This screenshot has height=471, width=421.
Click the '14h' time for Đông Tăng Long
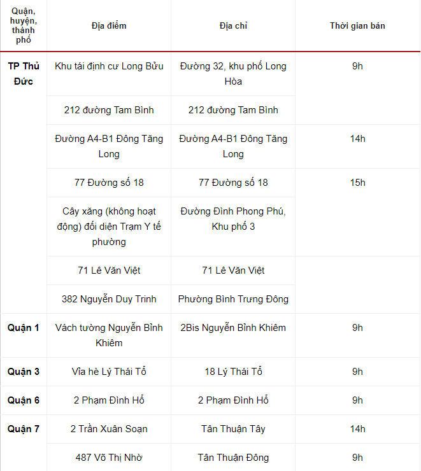click(x=357, y=139)
